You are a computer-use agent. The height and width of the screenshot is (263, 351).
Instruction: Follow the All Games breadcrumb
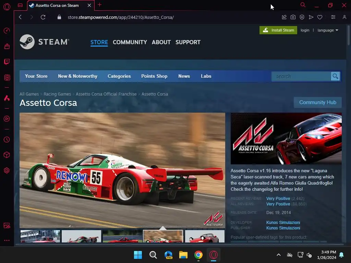tap(29, 94)
